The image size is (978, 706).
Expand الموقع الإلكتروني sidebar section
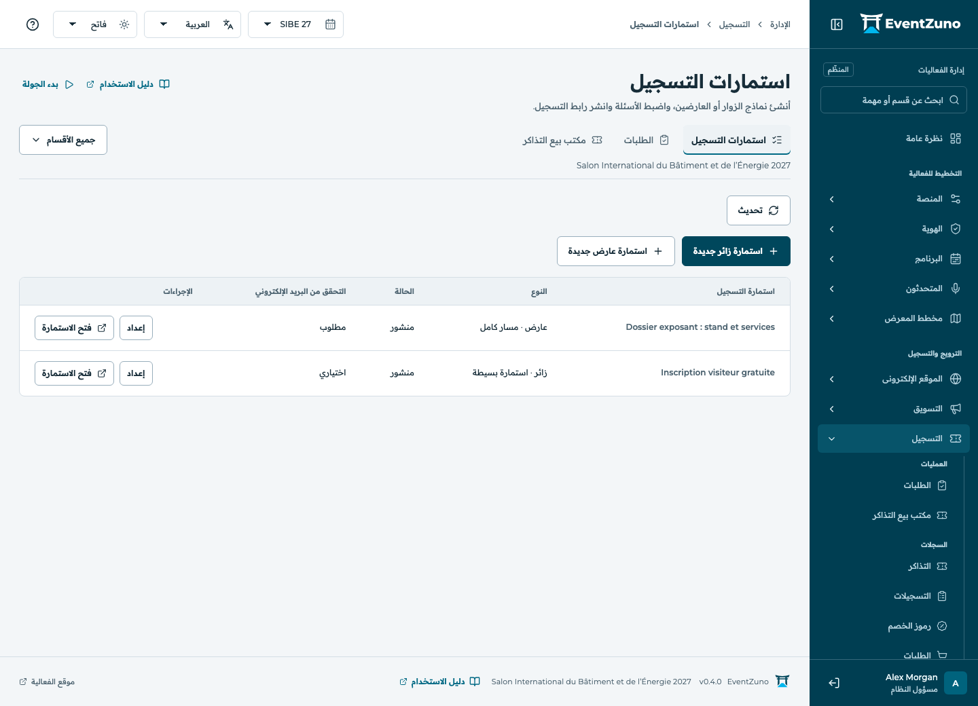tap(894, 379)
